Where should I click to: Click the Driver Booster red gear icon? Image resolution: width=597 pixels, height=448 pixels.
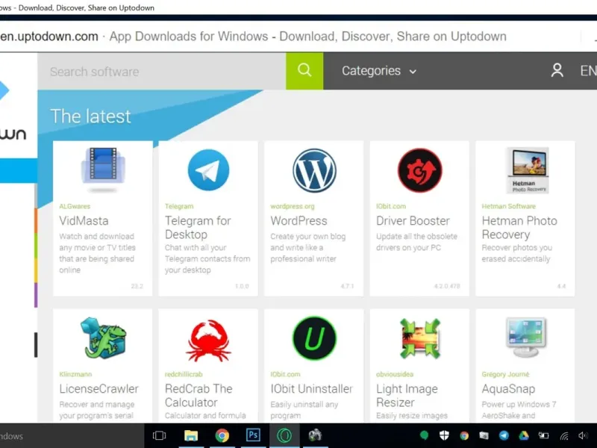coord(419,170)
